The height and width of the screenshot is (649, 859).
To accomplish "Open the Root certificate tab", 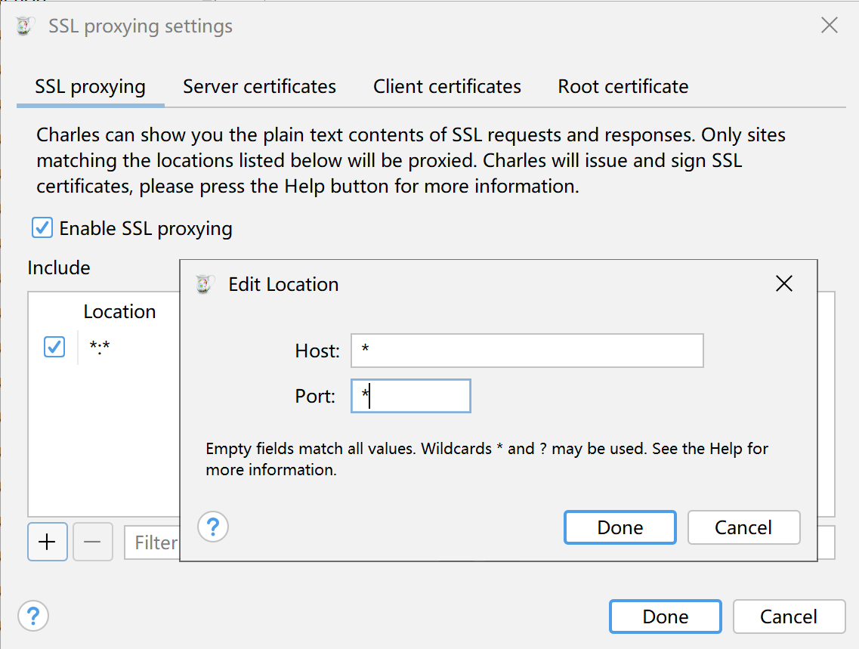I will pyautogui.click(x=623, y=87).
